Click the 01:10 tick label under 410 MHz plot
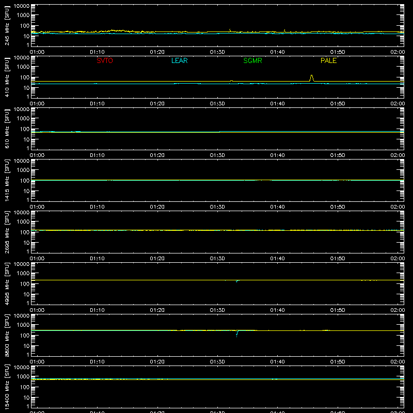Screen dimensions: 413x413 click(97, 104)
